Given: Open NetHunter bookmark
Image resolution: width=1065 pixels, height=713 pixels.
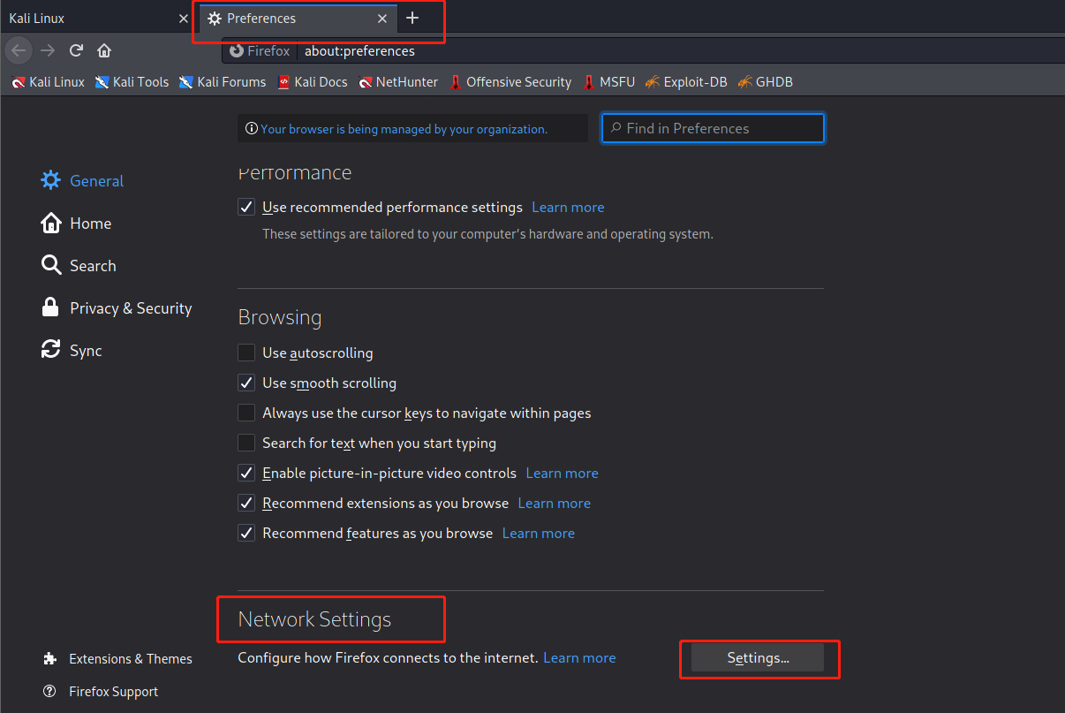Looking at the screenshot, I should coord(398,82).
